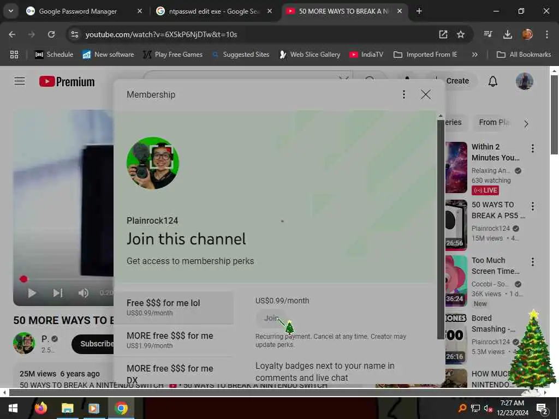This screenshot has width=559, height=419.
Task: Click the 26:56 PS5 video thumbnail
Action: pos(456,224)
